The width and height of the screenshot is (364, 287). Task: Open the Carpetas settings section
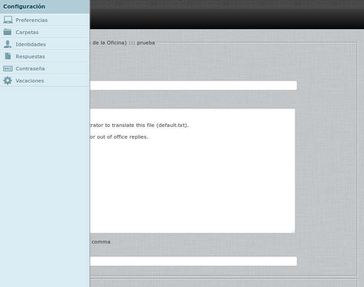(44, 32)
